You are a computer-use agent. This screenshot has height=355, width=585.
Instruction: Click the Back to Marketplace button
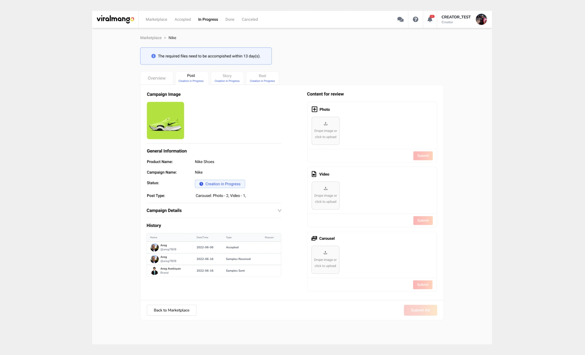[171, 310]
